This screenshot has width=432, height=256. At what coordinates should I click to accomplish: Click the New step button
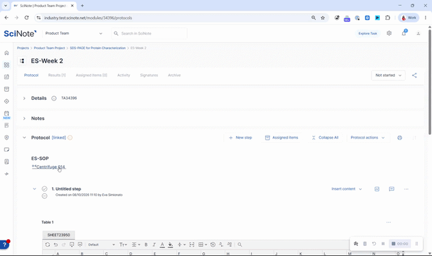pos(241,137)
